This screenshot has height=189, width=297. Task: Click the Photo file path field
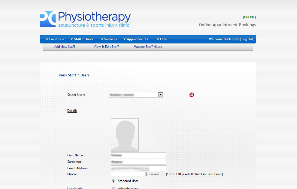click(x=128, y=174)
